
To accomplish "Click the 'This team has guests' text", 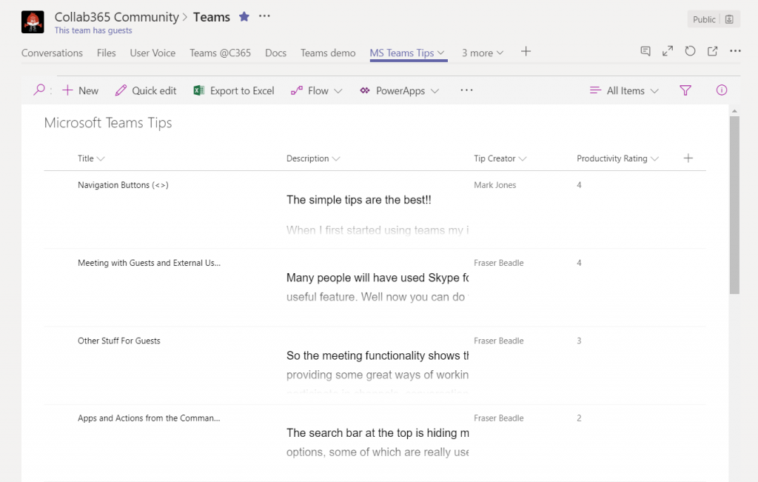I will coord(93,30).
